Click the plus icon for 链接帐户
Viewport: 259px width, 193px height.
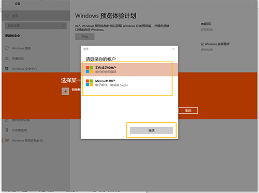point(65,92)
